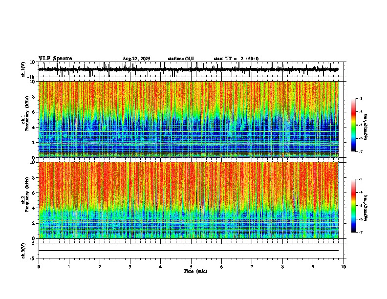Screen dimensions: 387x299
Task: Click time-axis tick label '0'
Action: [39, 267]
